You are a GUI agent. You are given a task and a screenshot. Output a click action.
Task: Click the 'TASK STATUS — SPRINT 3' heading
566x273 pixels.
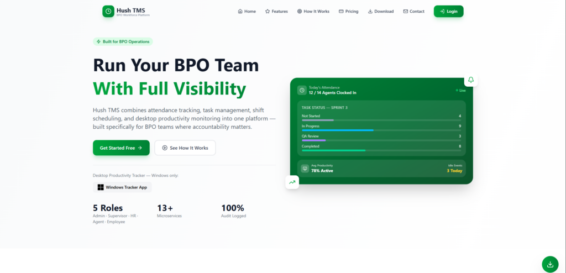pos(324,108)
